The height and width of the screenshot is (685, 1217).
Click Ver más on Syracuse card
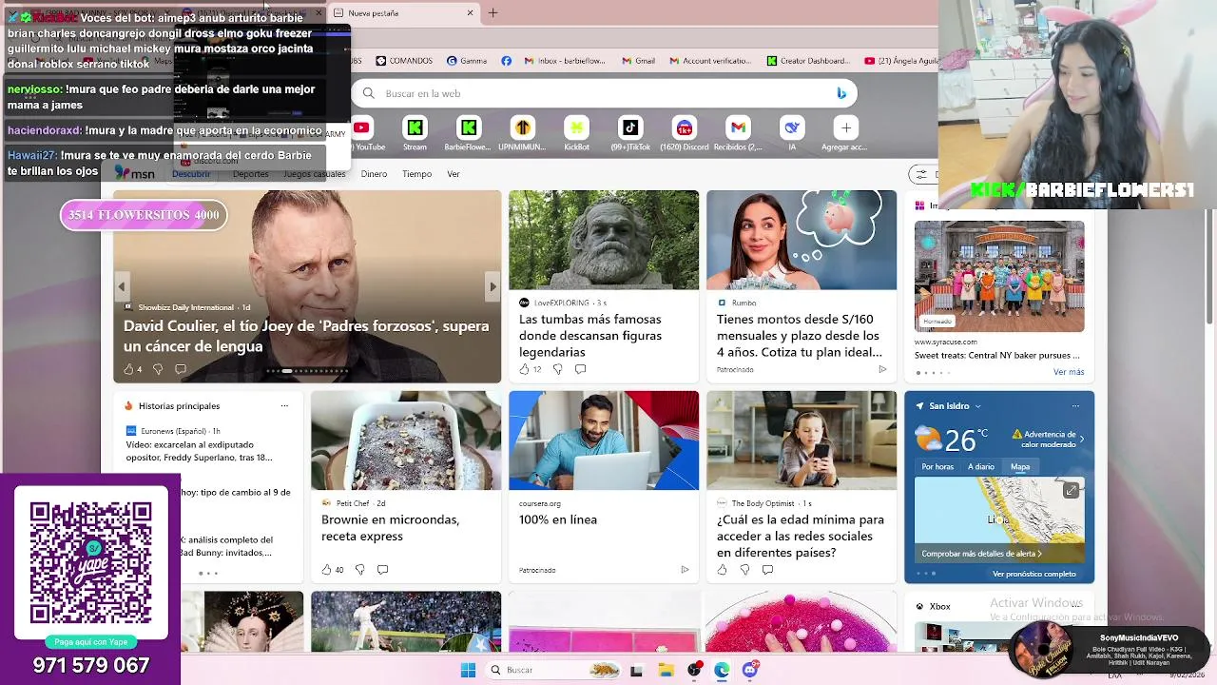point(1069,372)
